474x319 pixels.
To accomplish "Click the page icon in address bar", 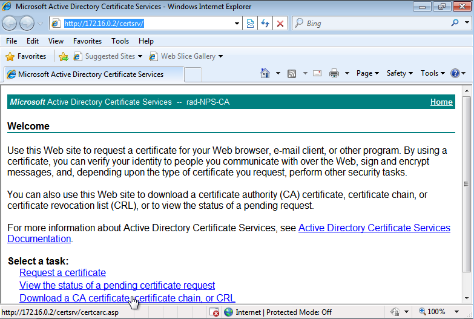I will 56,24.
